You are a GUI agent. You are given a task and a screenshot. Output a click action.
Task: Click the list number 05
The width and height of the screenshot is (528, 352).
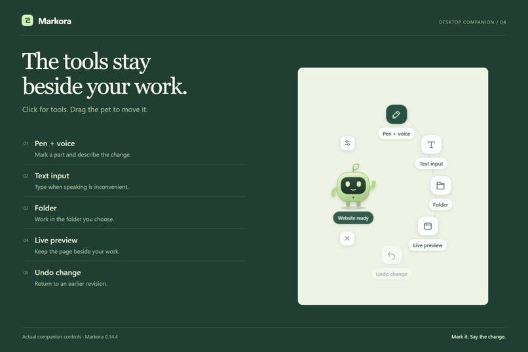[x=26, y=273]
